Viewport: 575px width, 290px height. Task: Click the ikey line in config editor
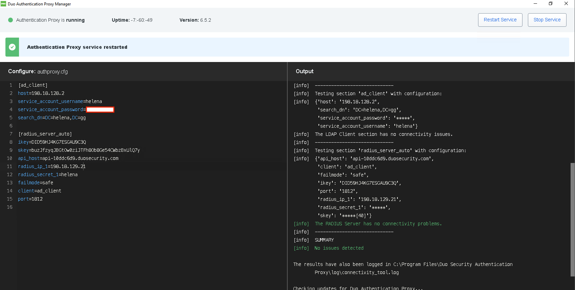point(52,142)
